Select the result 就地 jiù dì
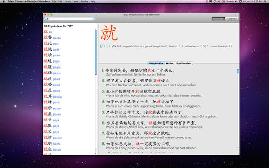The image size is (269, 168). (x=51, y=49)
